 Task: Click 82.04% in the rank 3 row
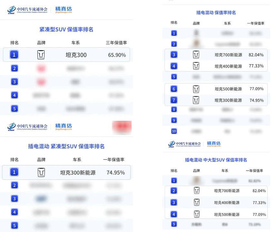256,55
